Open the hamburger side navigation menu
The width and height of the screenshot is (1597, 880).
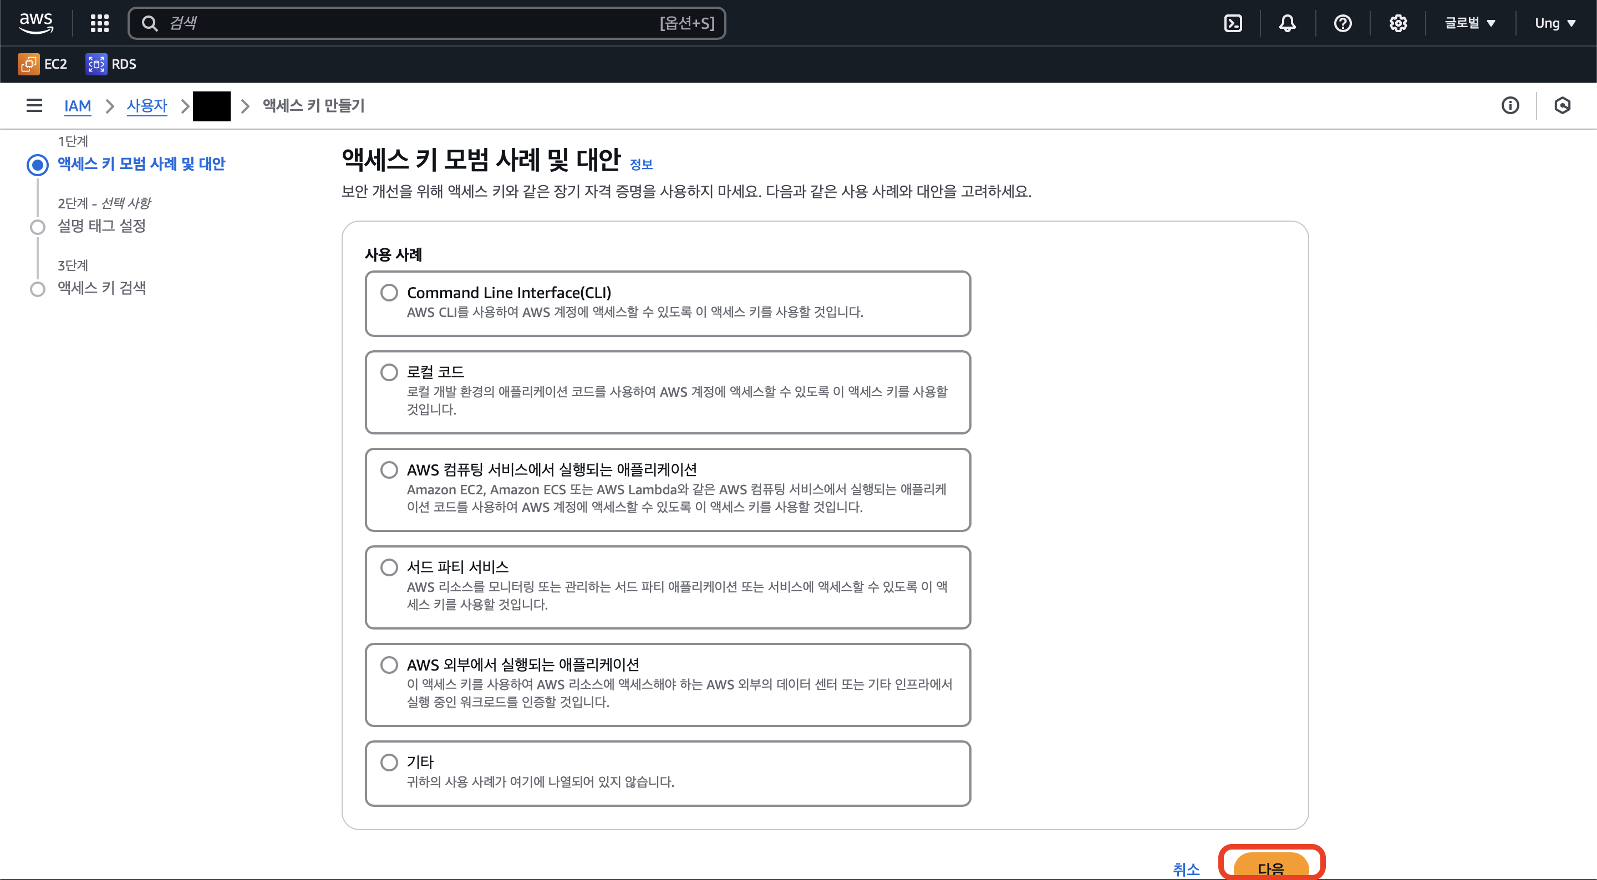34,105
